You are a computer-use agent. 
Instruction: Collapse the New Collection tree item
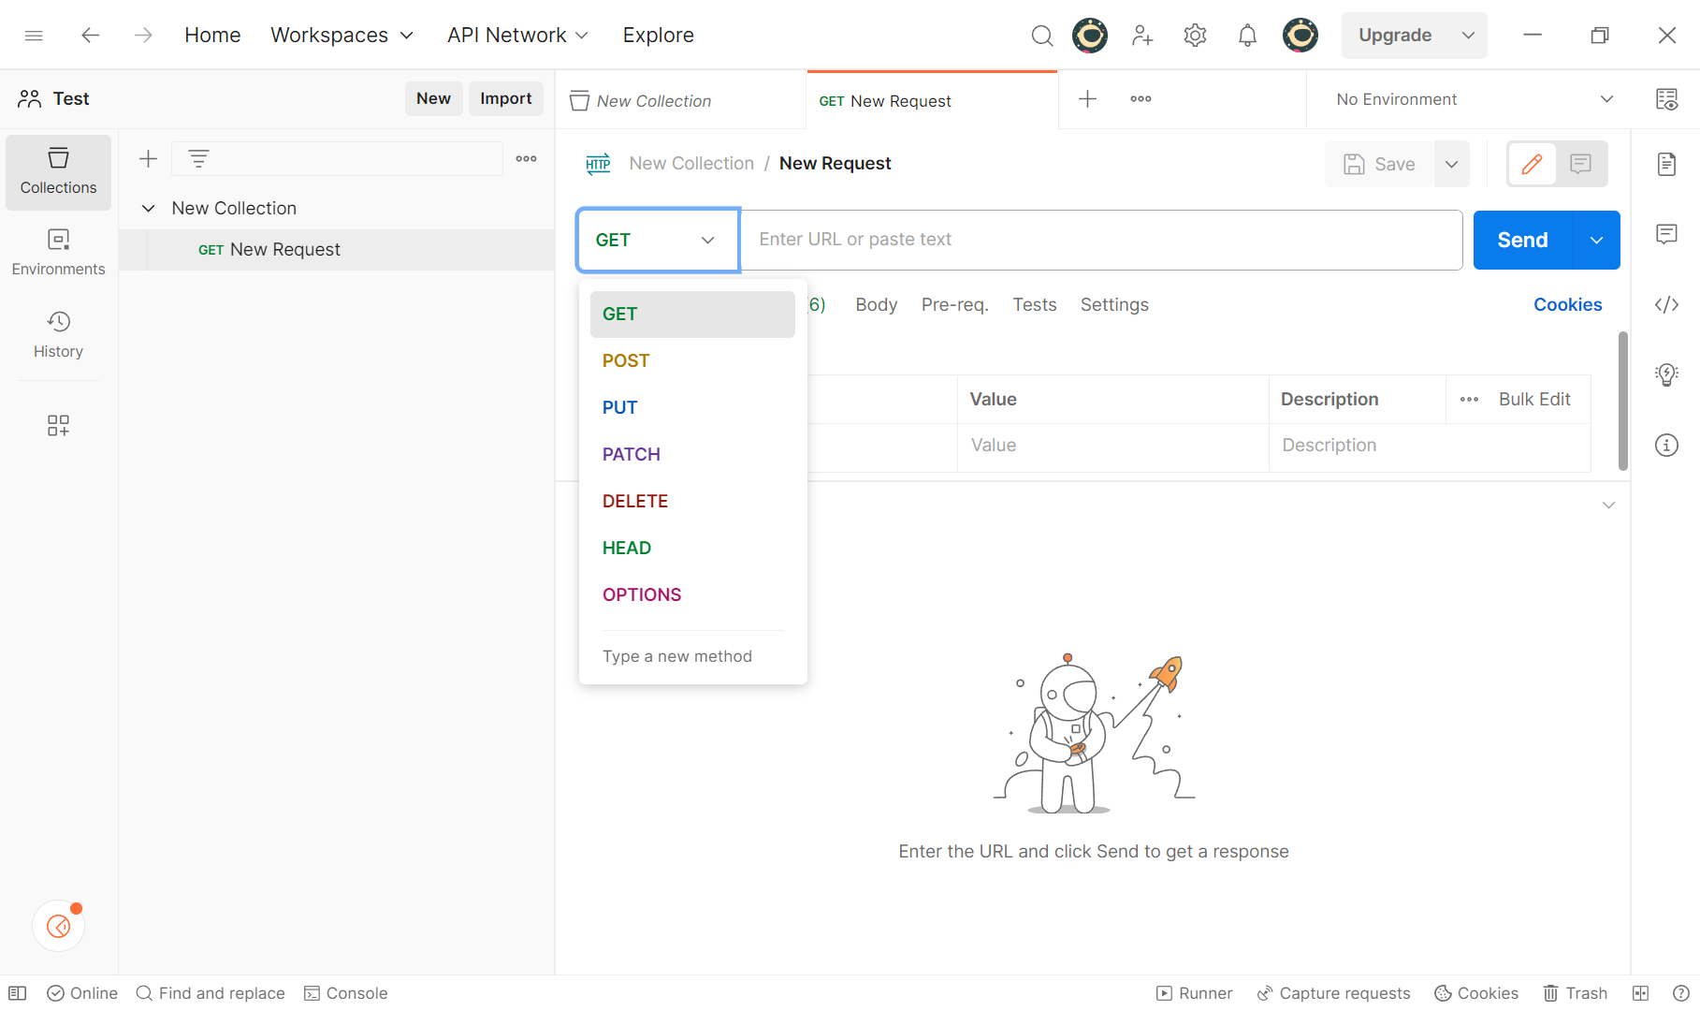click(148, 209)
